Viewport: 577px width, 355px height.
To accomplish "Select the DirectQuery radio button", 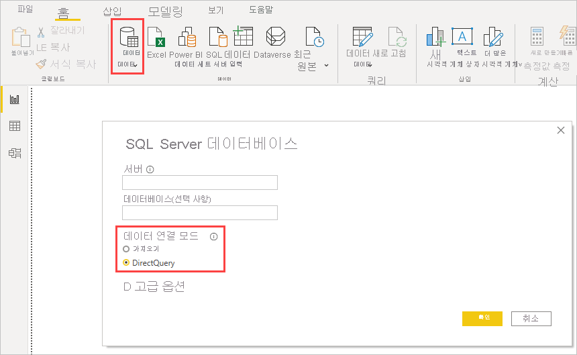I will pyautogui.click(x=126, y=262).
